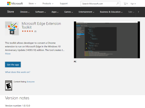This screenshot has height=108, width=145.
Task: Open the Support page
Action: (64, 4)
